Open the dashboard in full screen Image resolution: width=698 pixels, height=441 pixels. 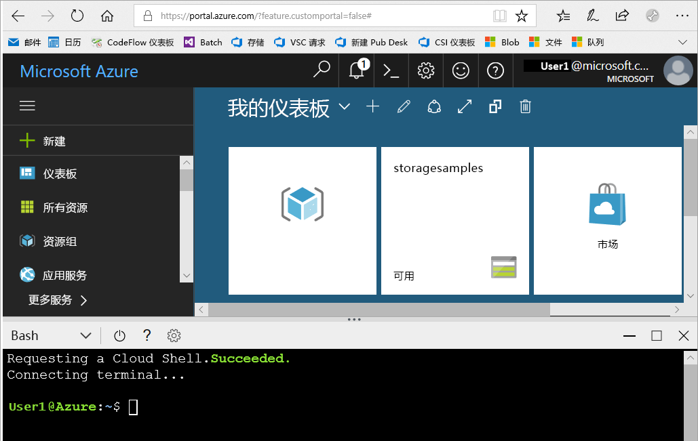click(x=464, y=106)
